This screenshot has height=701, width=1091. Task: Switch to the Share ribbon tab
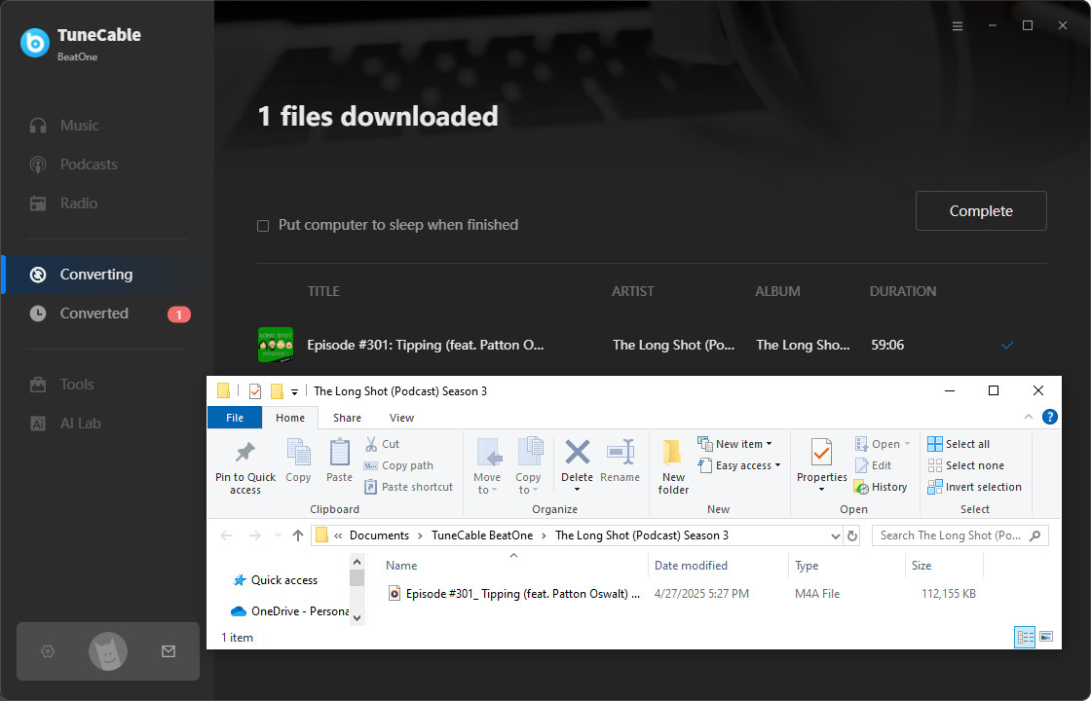coord(347,418)
